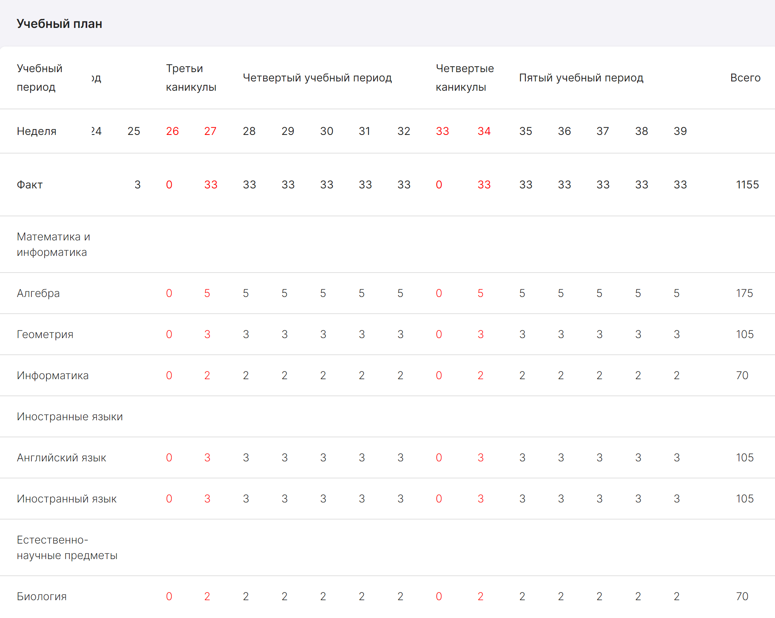The width and height of the screenshot is (775, 618).
Task: Select 'Четвертый учебный период' header
Action: [317, 78]
